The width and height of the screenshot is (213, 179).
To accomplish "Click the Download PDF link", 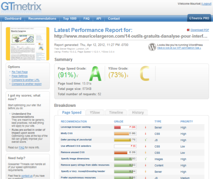I will [200, 30].
